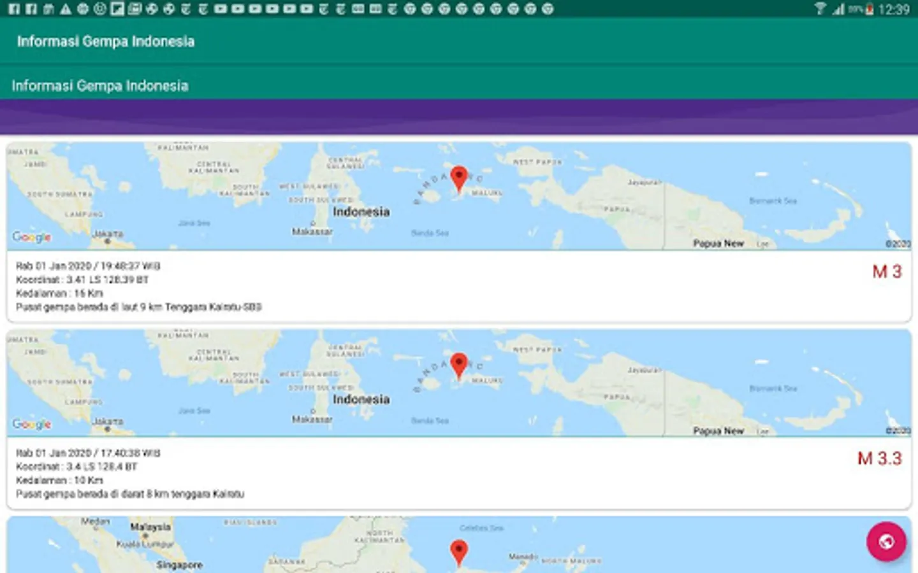Click the Bismarck Sea label on the M 3 card map
This screenshot has height=573, width=918.
[773, 201]
